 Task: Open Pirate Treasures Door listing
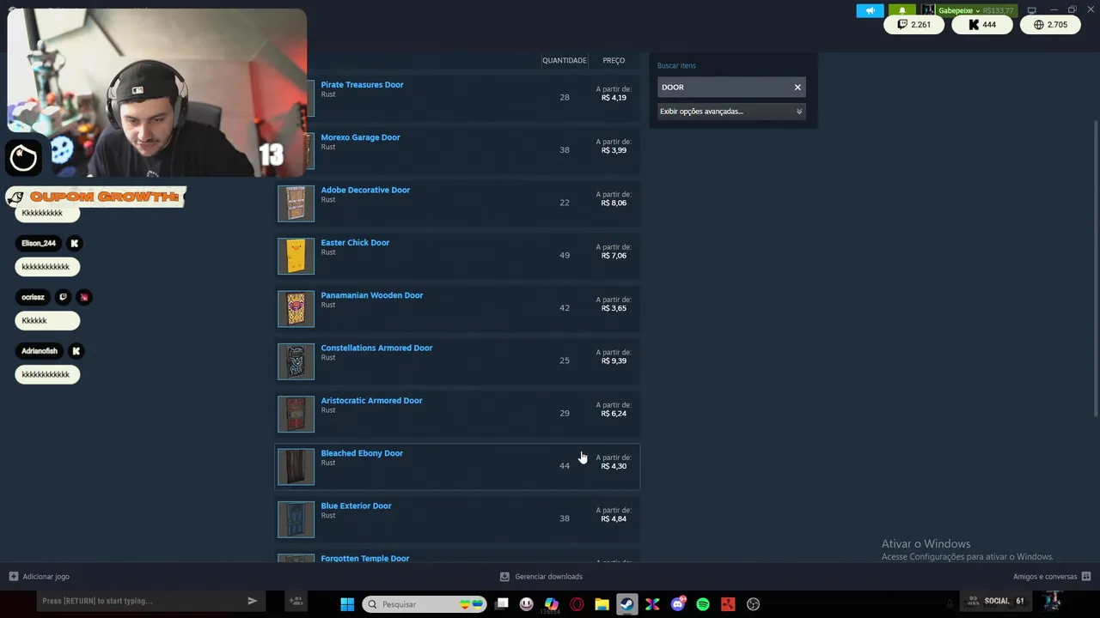tap(362, 85)
